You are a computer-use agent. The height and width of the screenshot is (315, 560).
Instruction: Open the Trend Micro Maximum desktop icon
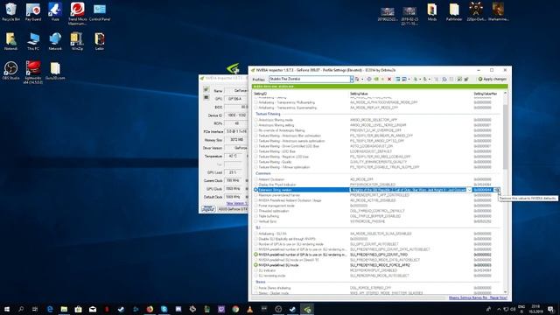click(x=77, y=14)
